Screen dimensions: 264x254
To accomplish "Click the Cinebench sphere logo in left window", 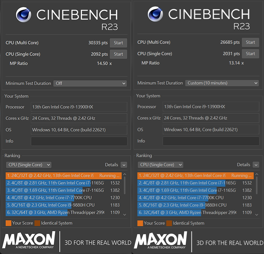I will 23,14.
